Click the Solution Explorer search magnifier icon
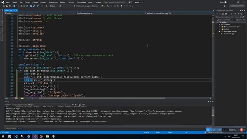 244,17
